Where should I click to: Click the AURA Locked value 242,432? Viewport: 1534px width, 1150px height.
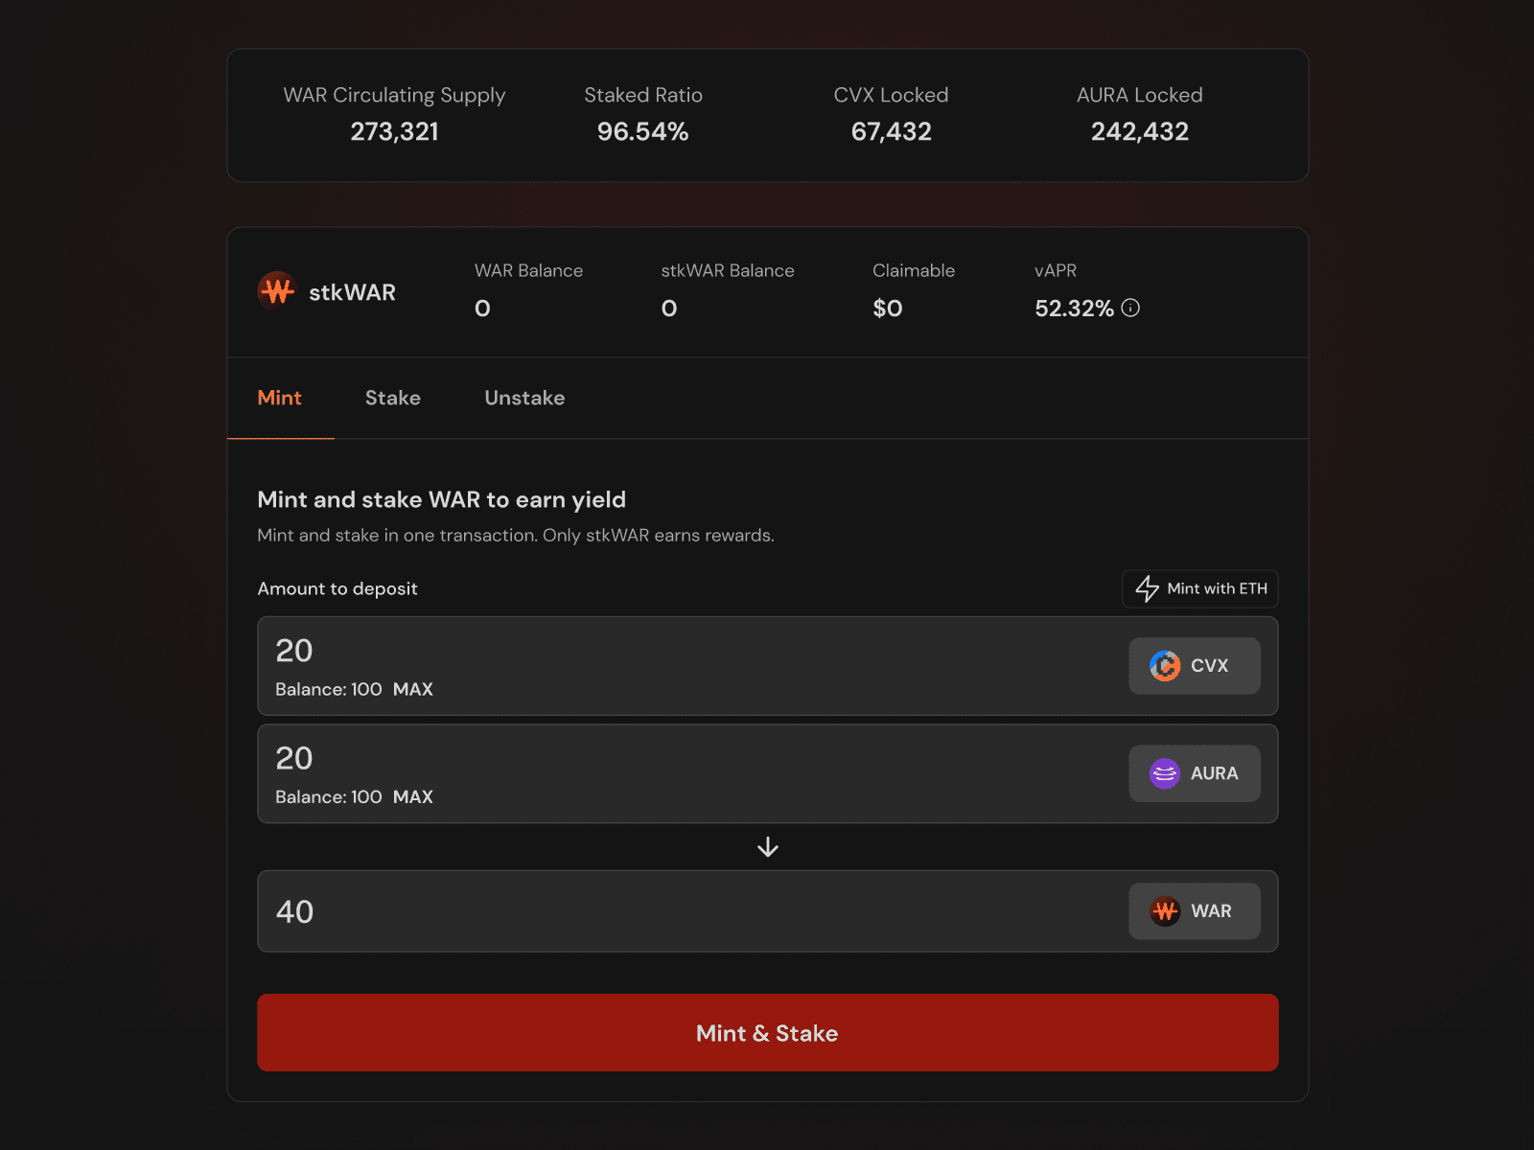1140,131
